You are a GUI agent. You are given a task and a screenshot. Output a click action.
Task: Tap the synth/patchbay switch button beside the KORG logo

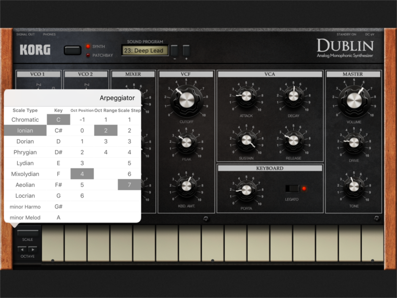pos(72,50)
